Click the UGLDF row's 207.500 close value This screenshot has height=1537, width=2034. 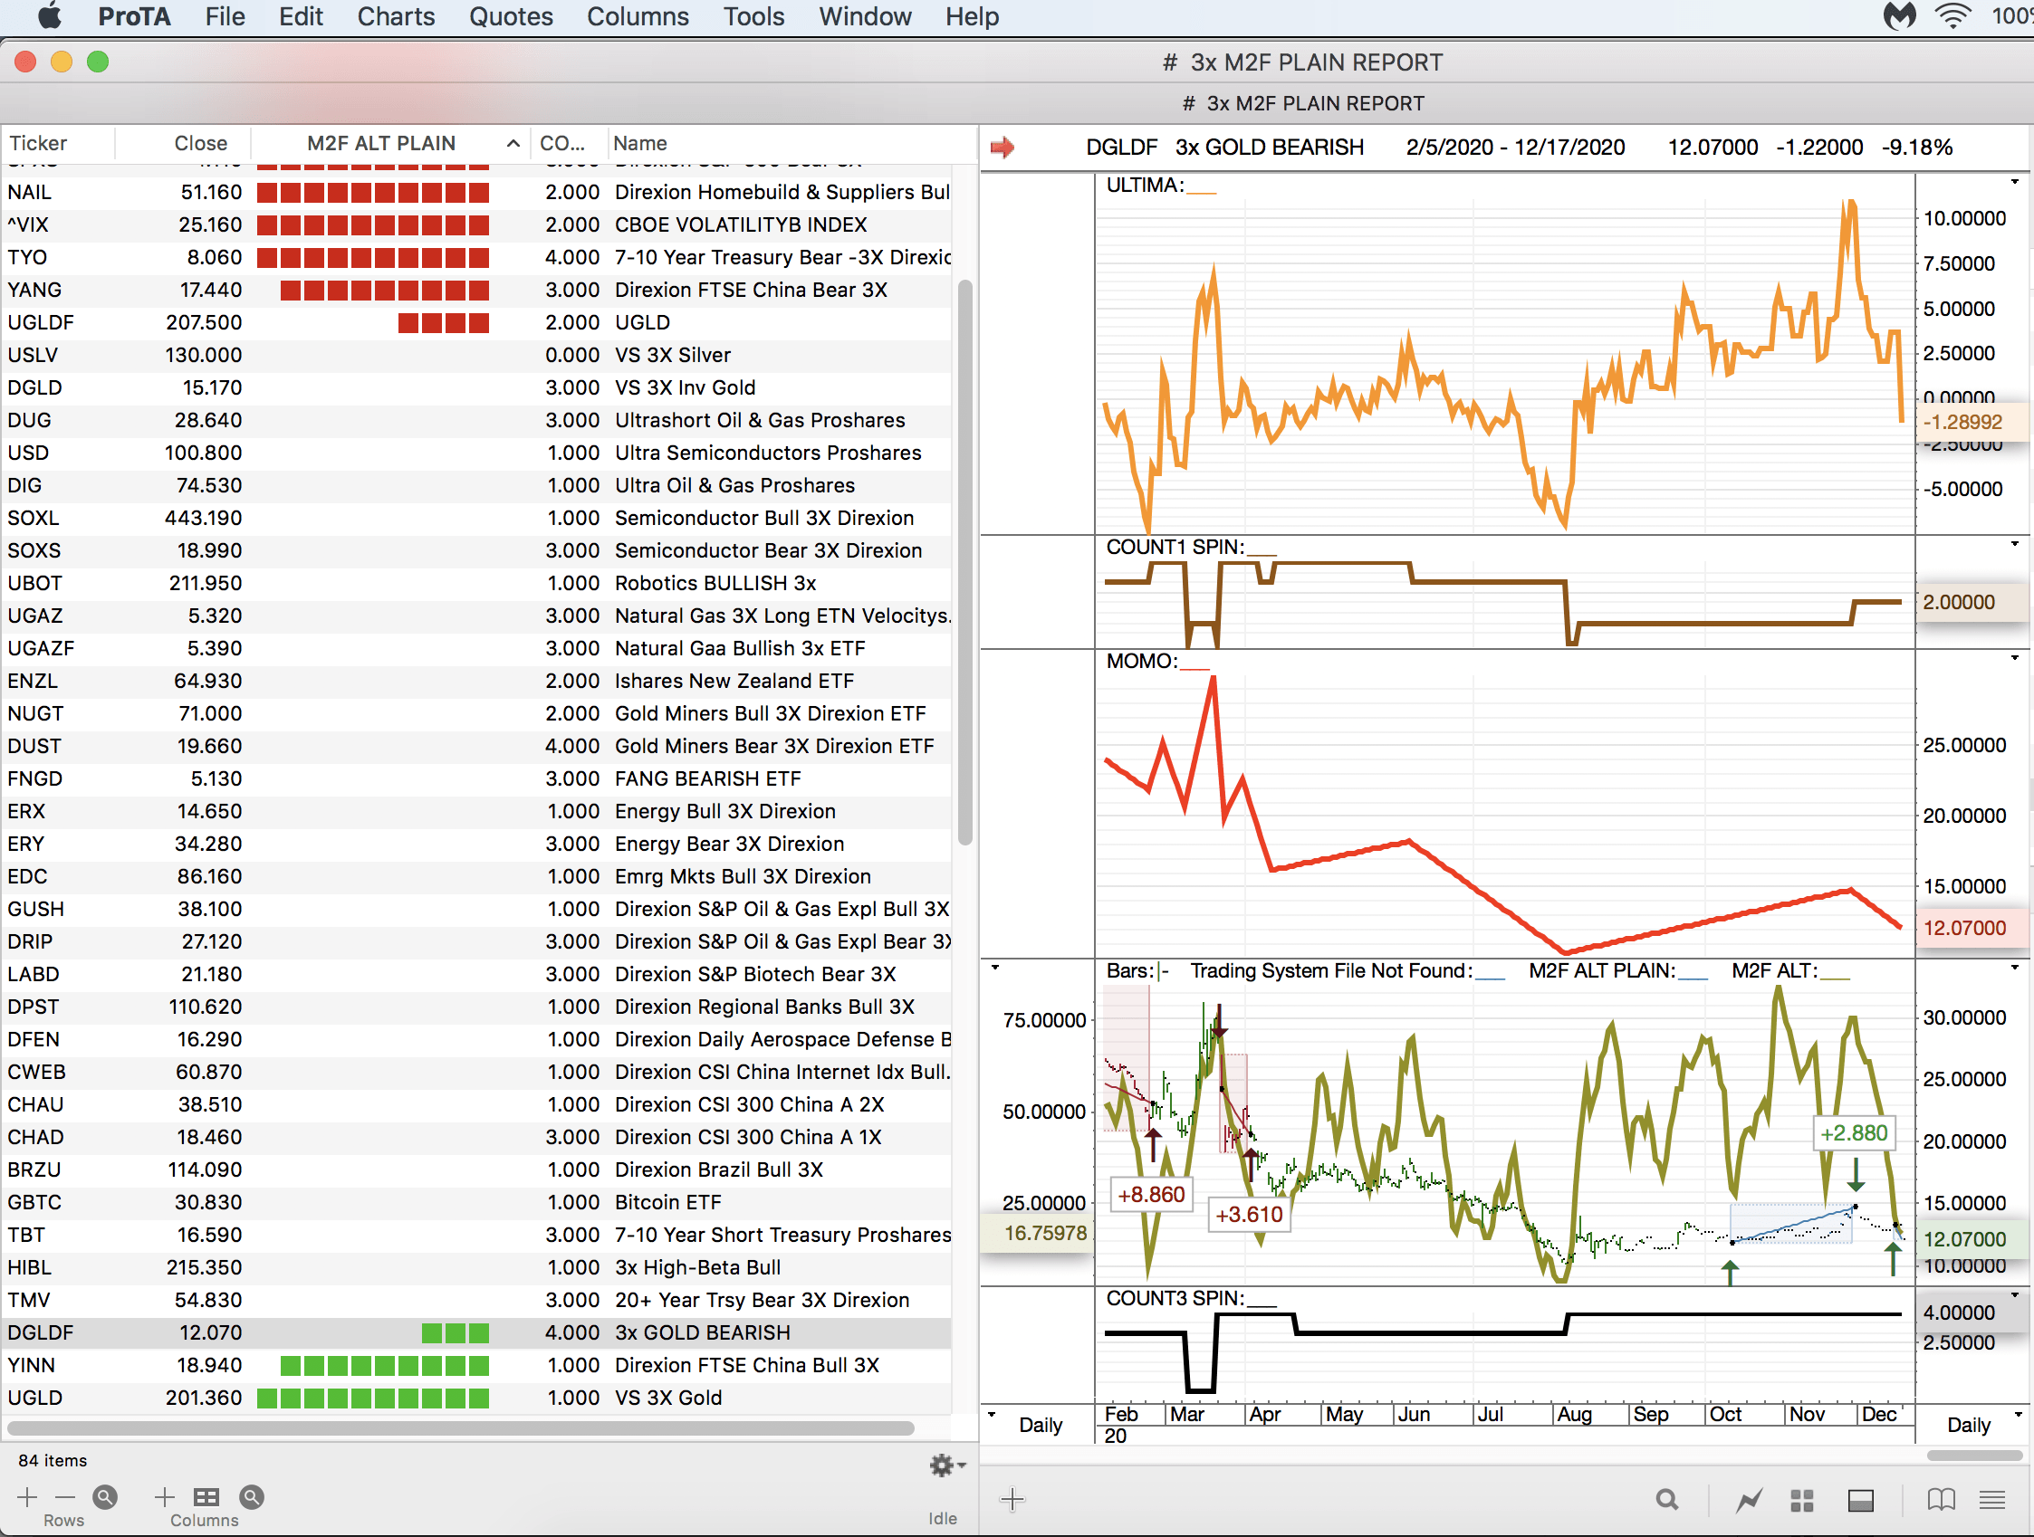pos(203,322)
